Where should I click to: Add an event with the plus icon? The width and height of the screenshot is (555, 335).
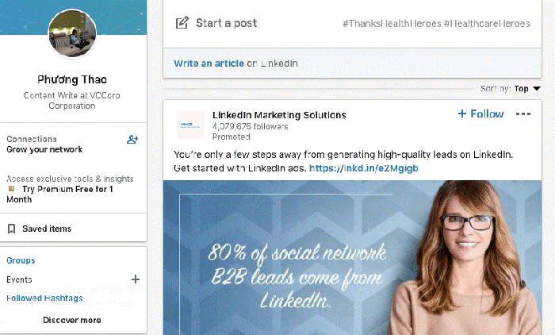pos(136,279)
